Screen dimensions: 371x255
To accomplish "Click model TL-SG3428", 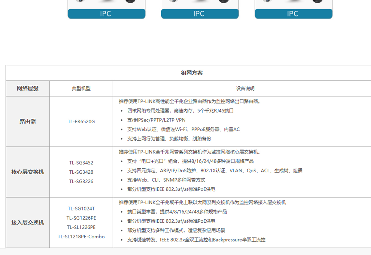I will 81,172.
